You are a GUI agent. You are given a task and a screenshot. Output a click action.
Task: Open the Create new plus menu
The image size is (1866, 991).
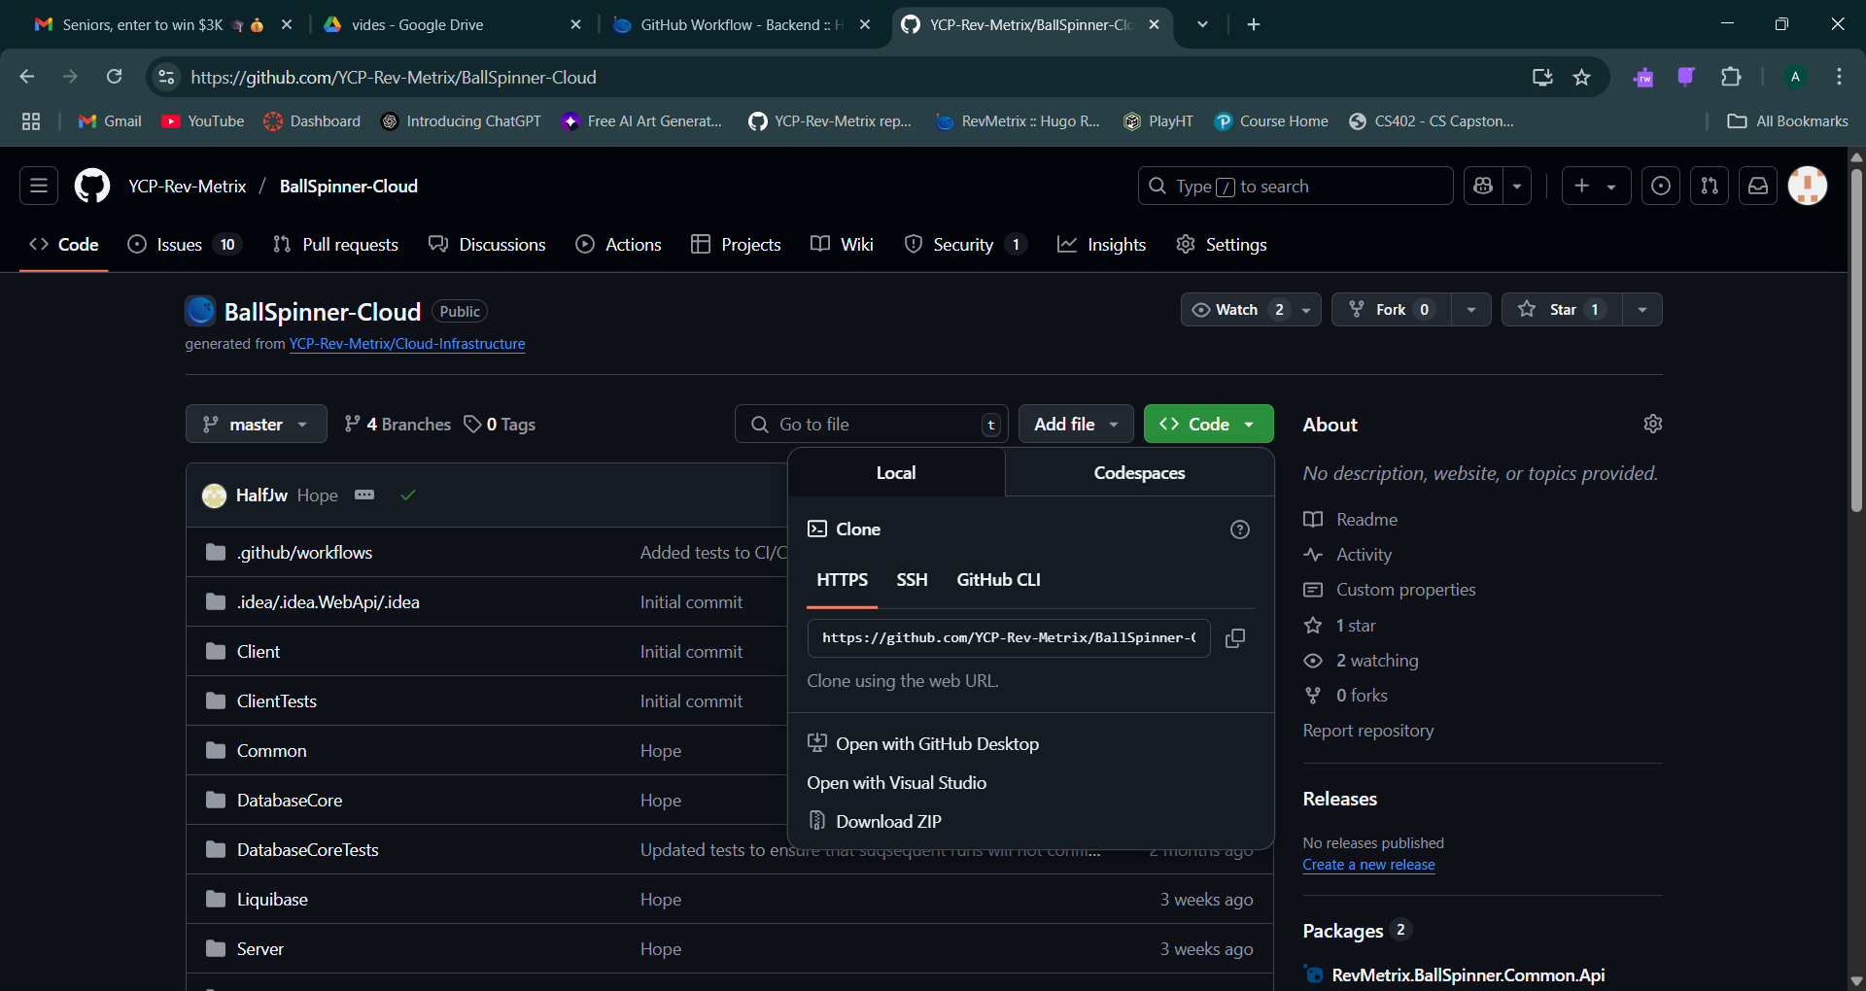pos(1596,186)
